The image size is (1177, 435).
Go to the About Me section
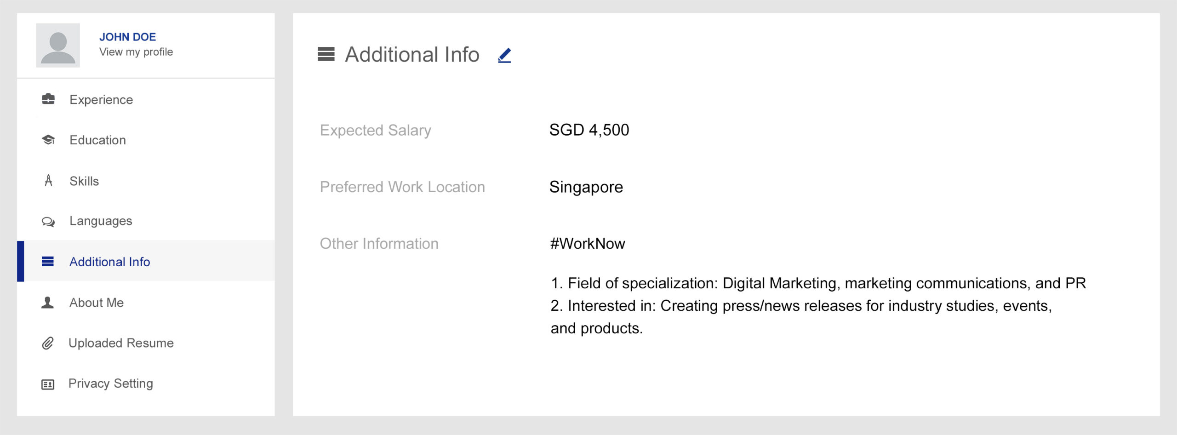click(x=96, y=302)
